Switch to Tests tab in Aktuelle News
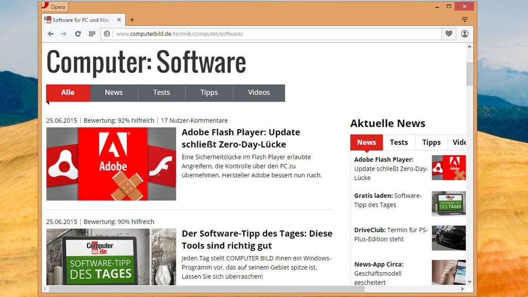Image resolution: width=528 pixels, height=297 pixels. [399, 142]
